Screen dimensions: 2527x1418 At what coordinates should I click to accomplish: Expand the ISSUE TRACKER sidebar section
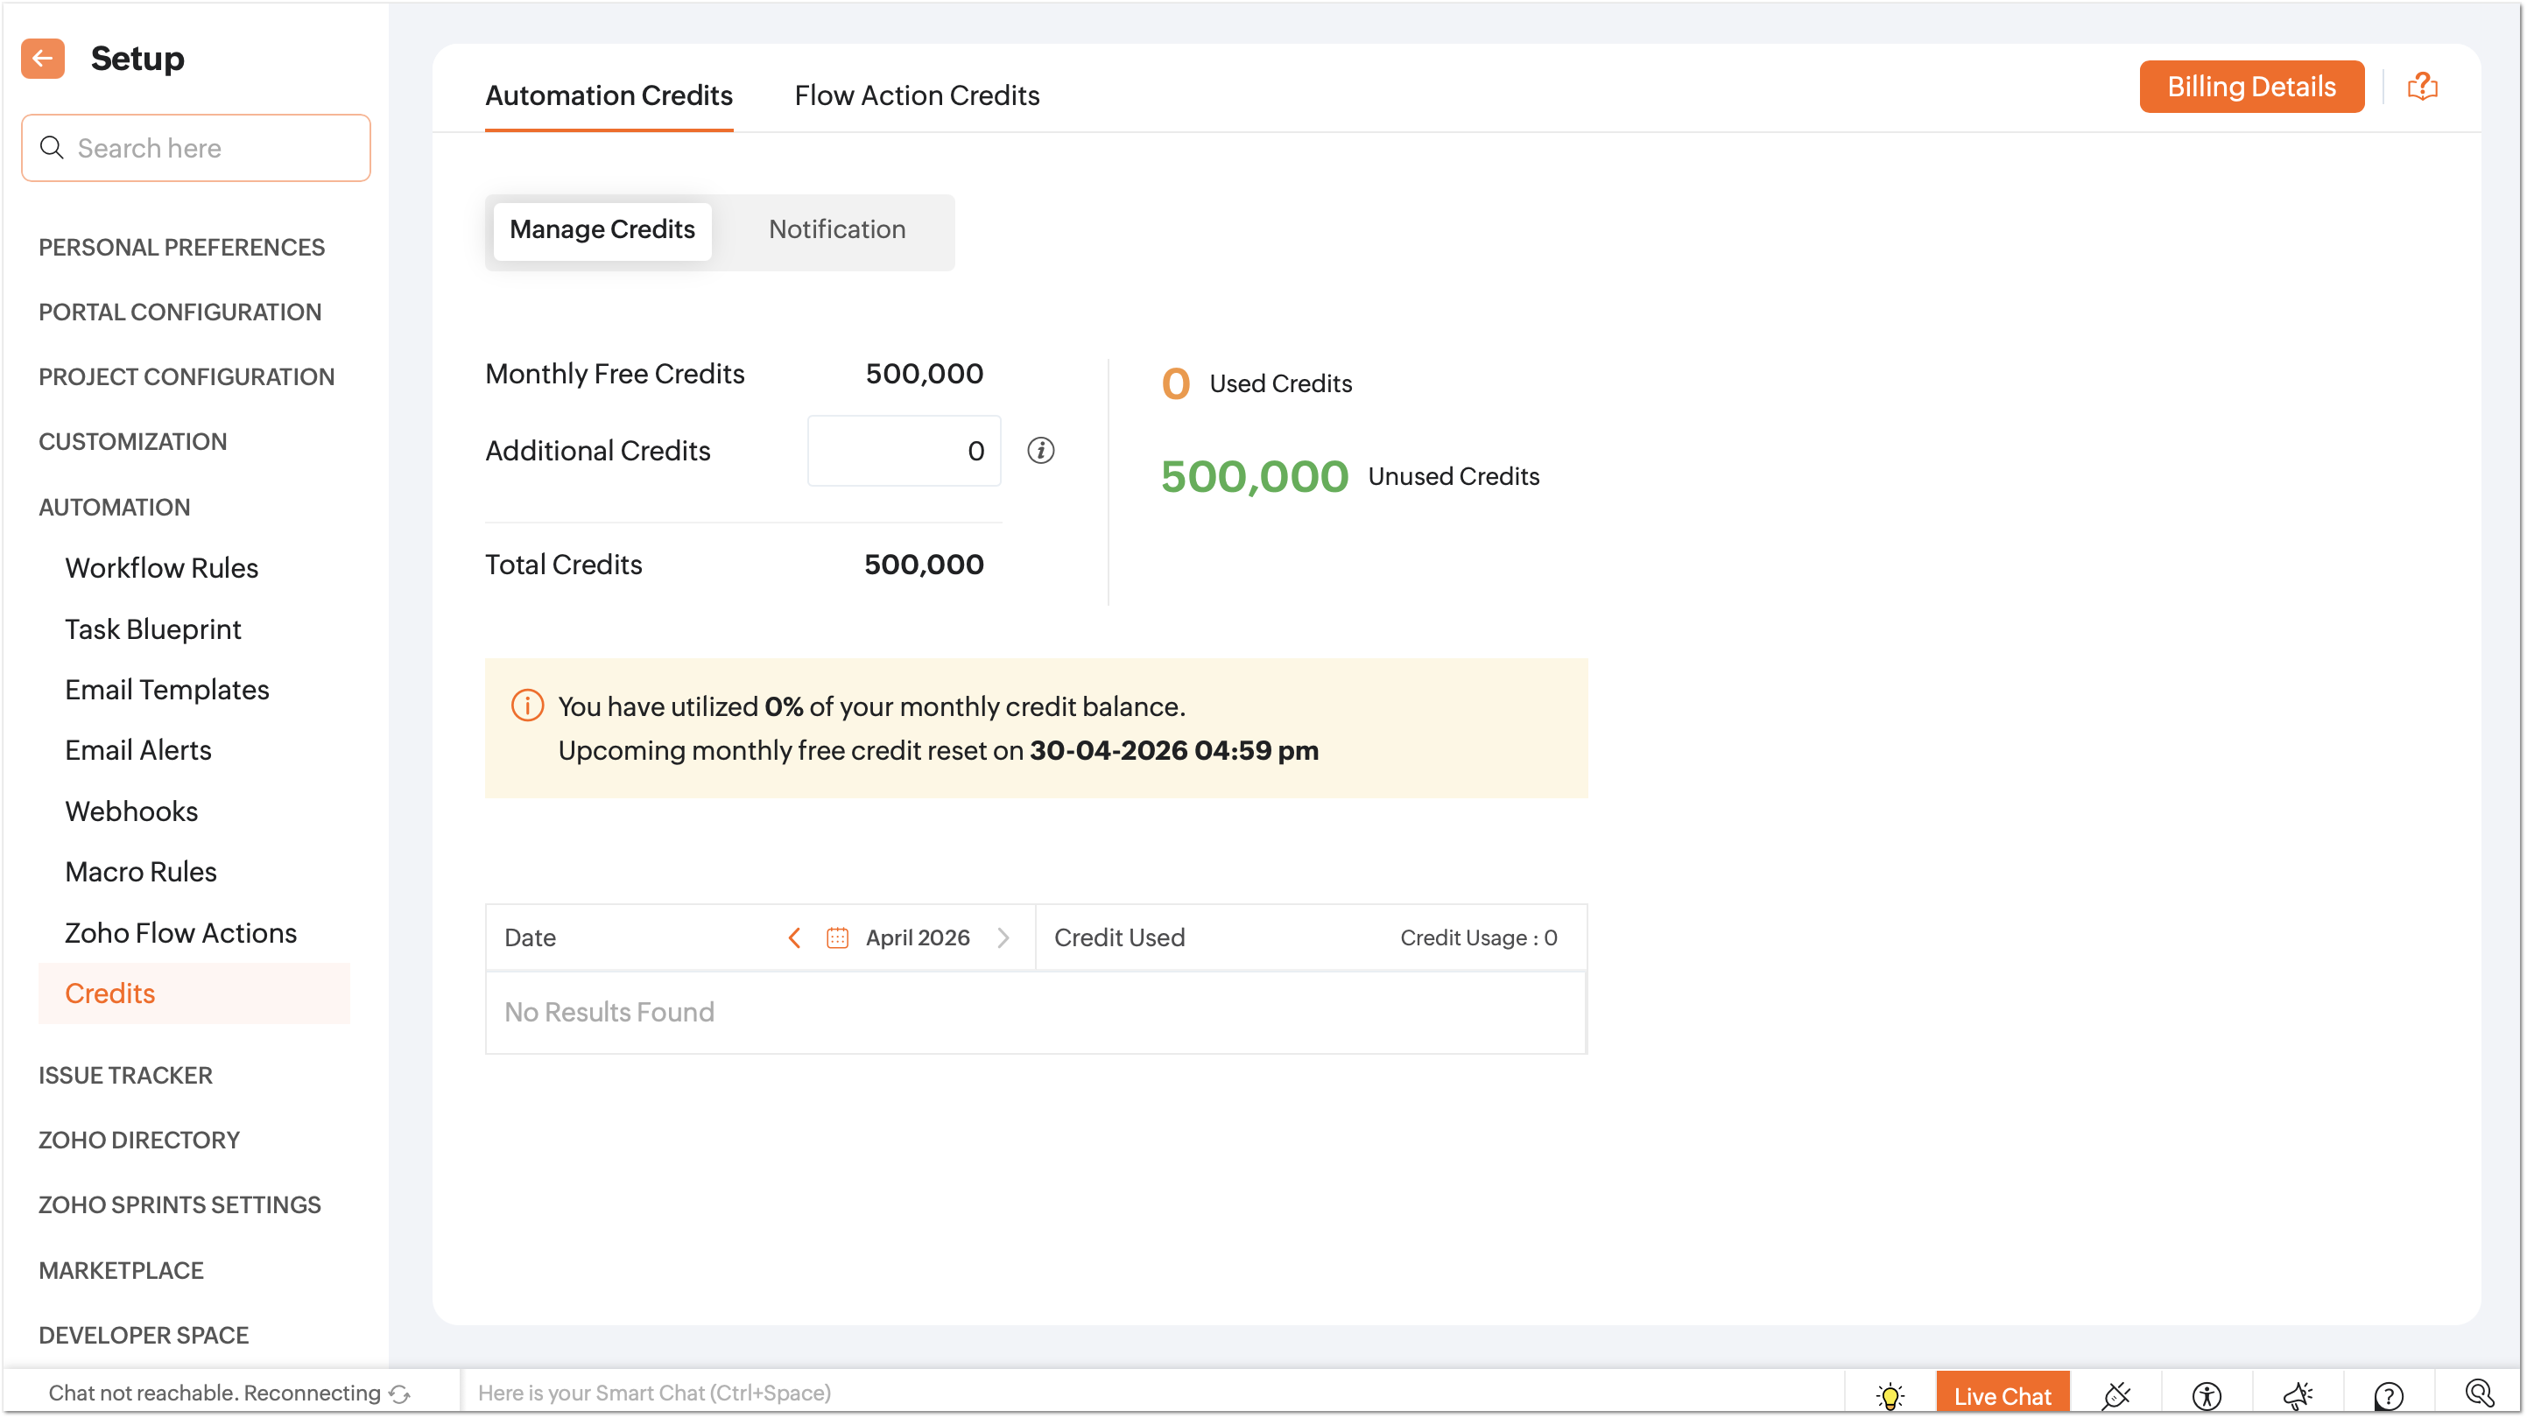124,1075
